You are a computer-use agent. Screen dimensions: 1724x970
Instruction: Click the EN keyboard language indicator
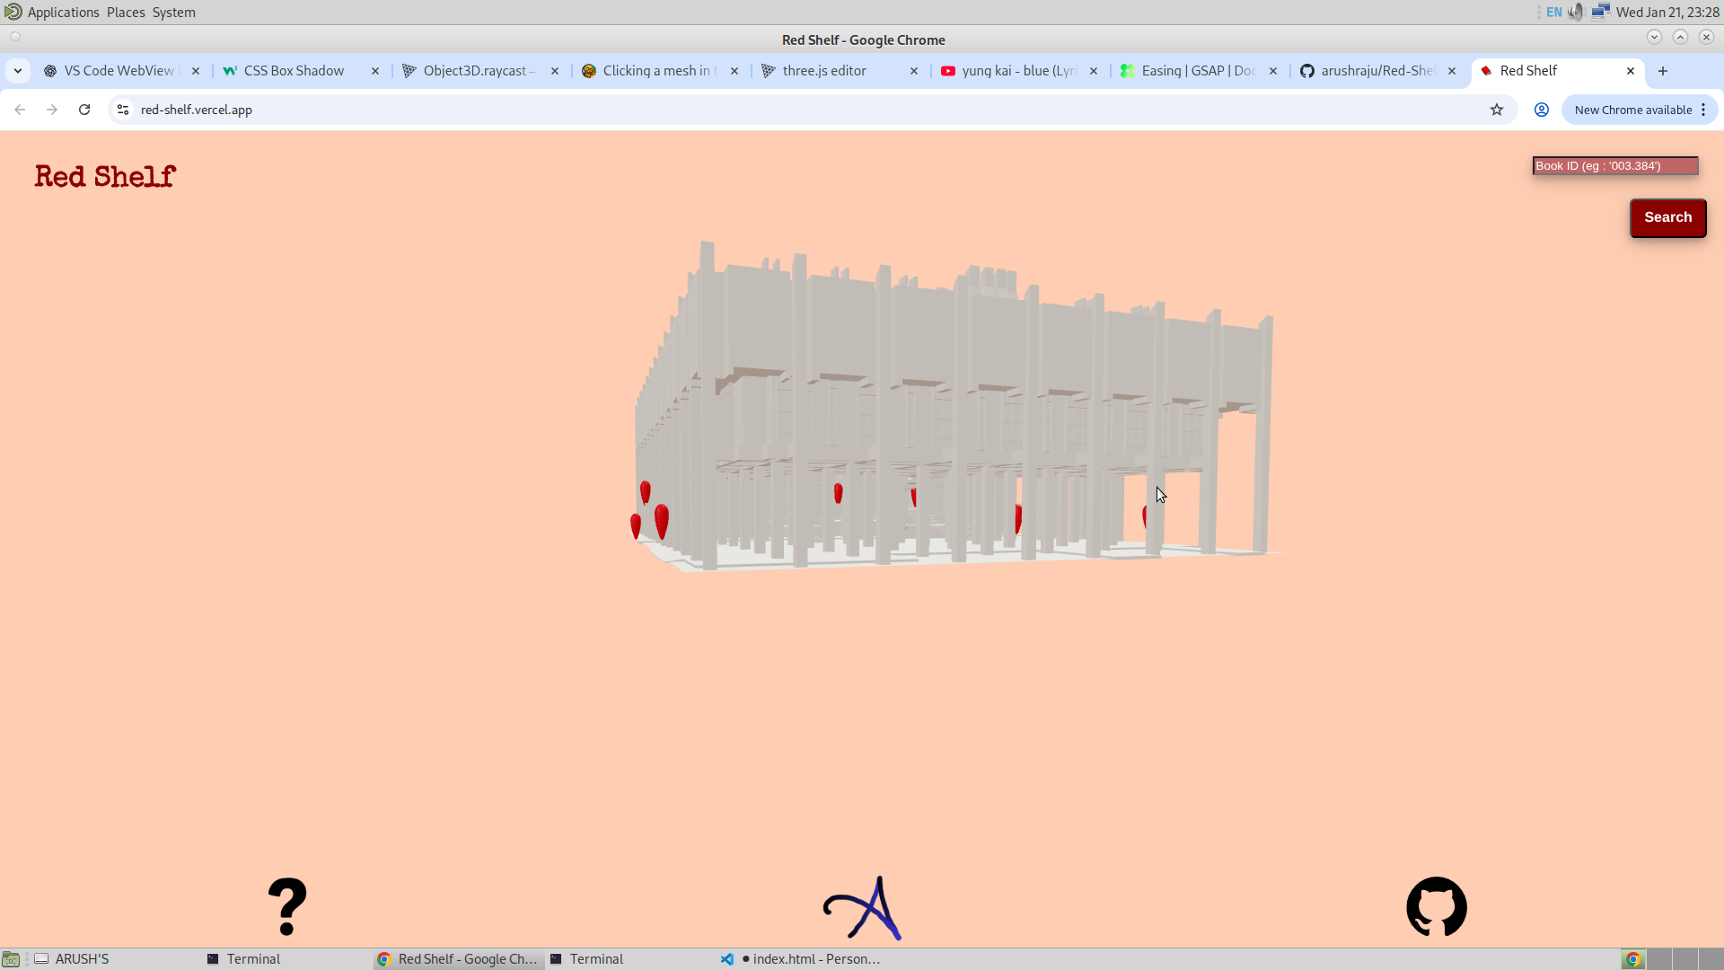1554,12
